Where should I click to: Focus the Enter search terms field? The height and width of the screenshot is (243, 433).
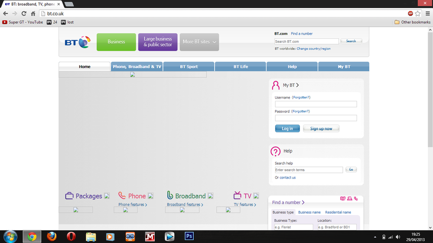point(309,170)
